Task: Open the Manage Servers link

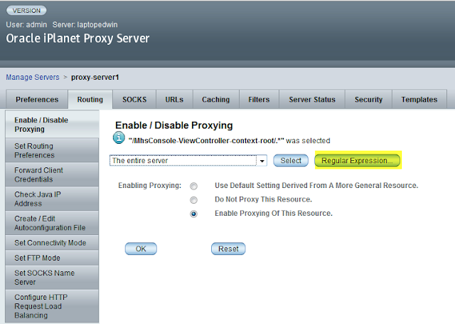Action: [x=33, y=78]
